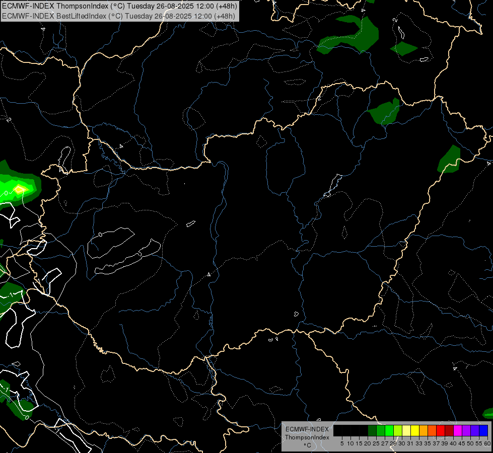Select the dark red 39–40 legend swatch
The image size is (493, 453).
[449, 431]
